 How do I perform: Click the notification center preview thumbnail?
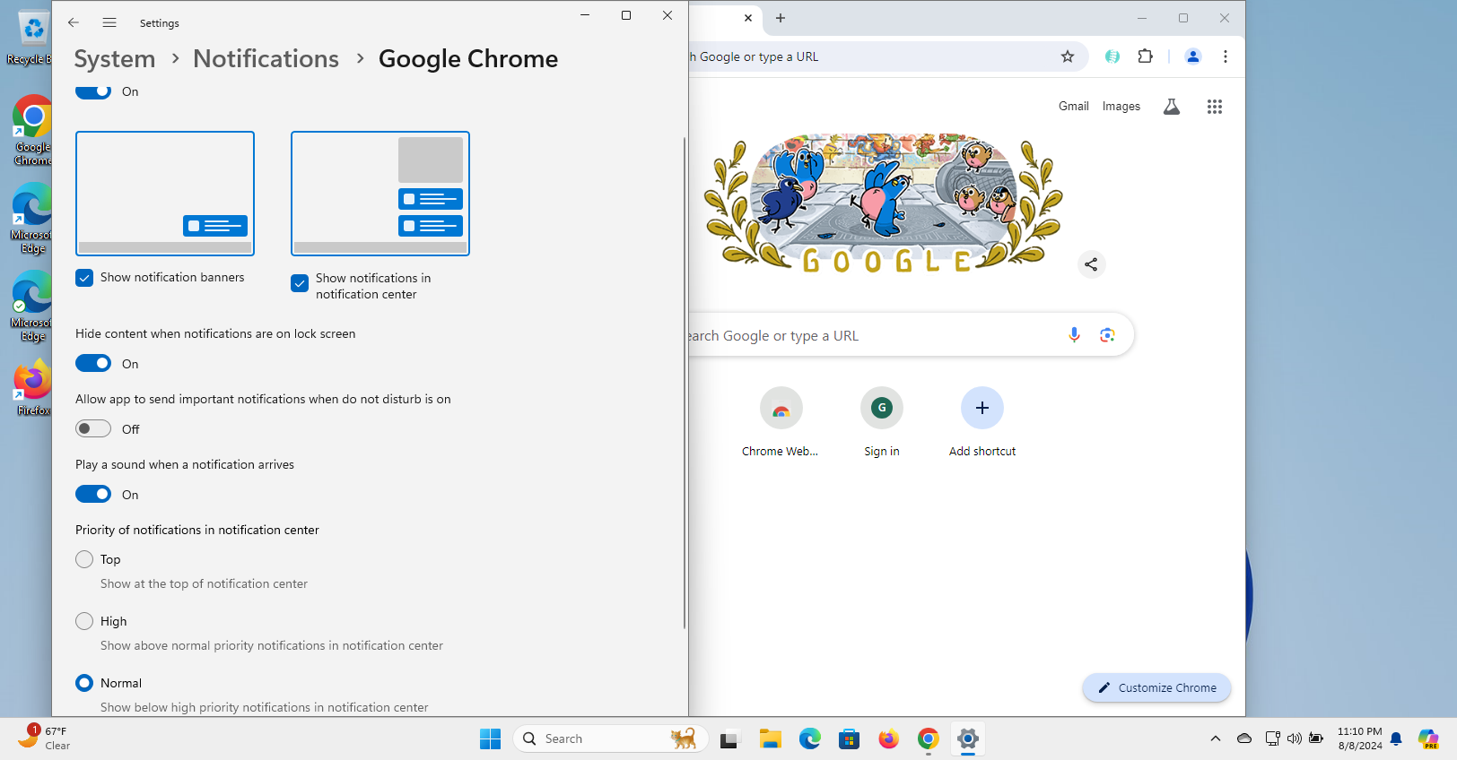point(380,194)
